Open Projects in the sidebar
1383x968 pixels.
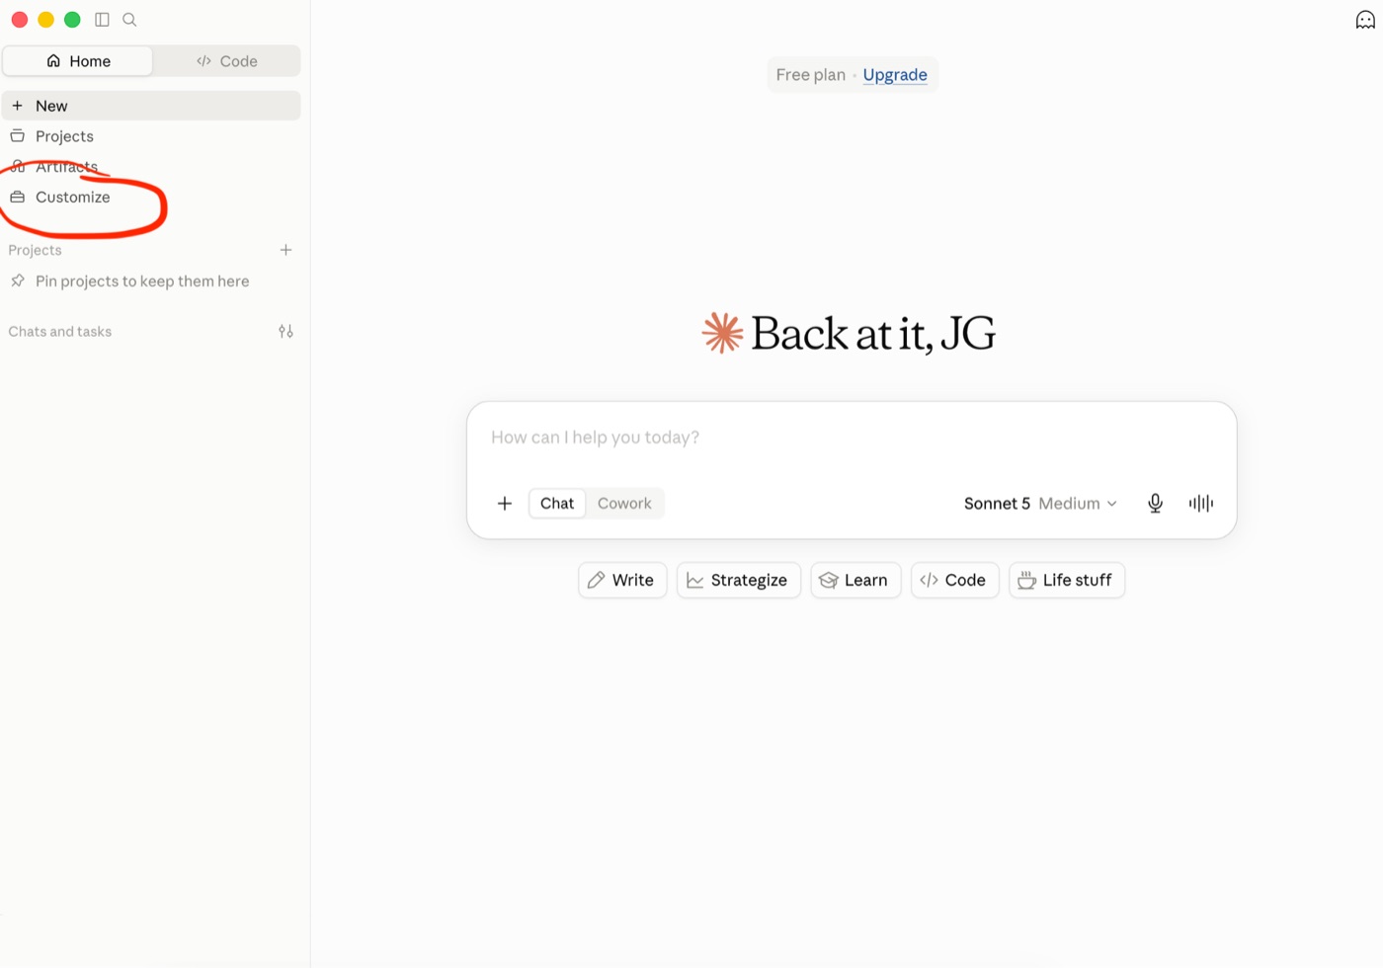[x=151, y=136]
